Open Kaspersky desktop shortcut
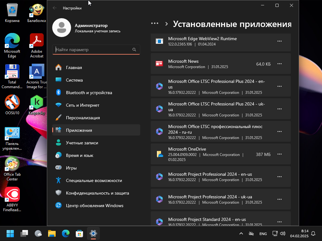 click(37, 104)
